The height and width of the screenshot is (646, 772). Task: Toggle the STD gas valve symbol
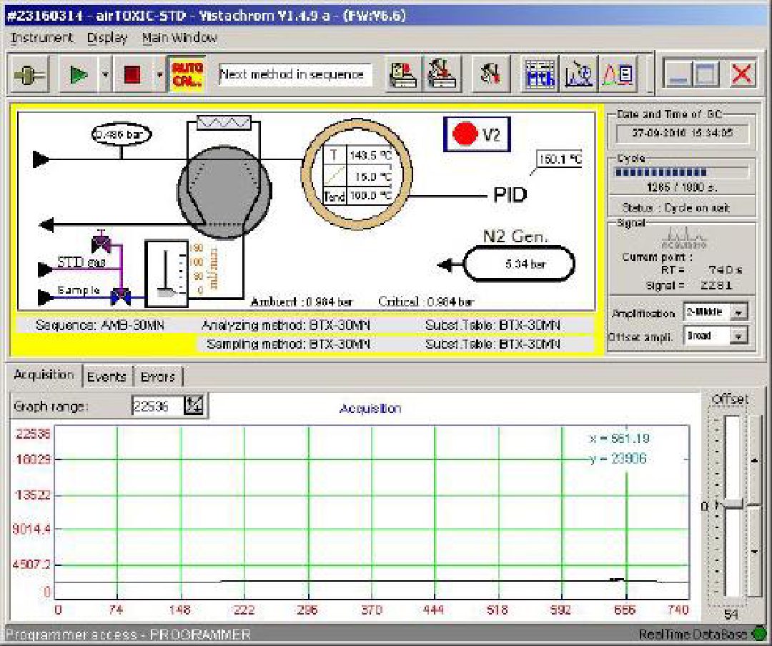click(x=102, y=244)
